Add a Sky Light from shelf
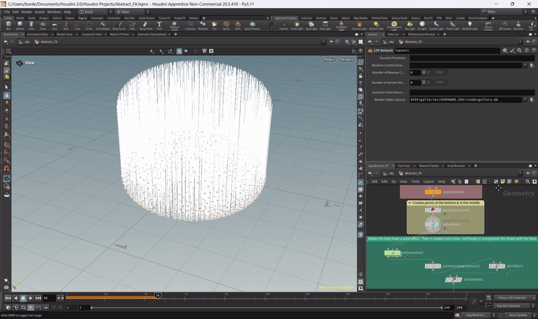Screen dimensions: 538x319 coord(410,26)
